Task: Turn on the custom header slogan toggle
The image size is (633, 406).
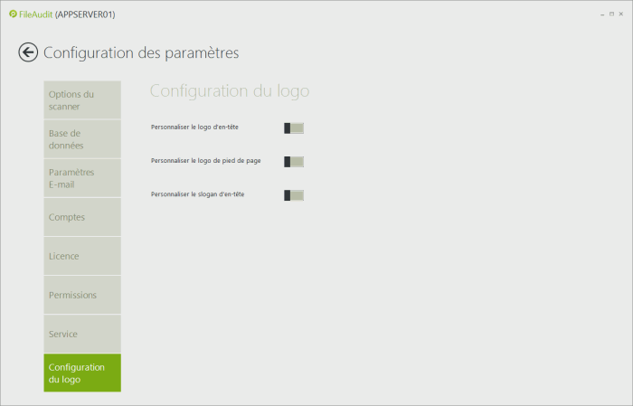Action: [294, 195]
